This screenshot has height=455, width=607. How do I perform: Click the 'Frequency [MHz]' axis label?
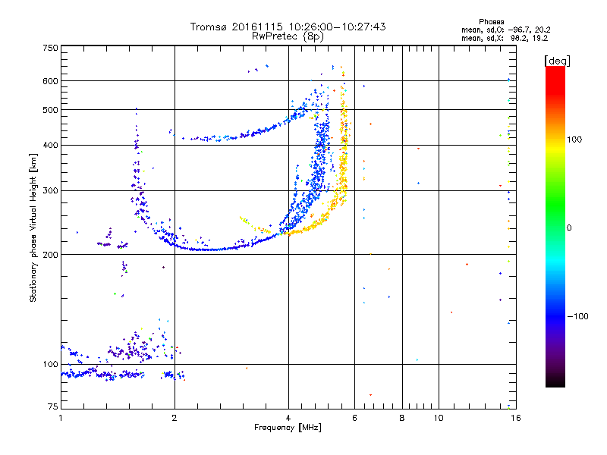(x=288, y=427)
